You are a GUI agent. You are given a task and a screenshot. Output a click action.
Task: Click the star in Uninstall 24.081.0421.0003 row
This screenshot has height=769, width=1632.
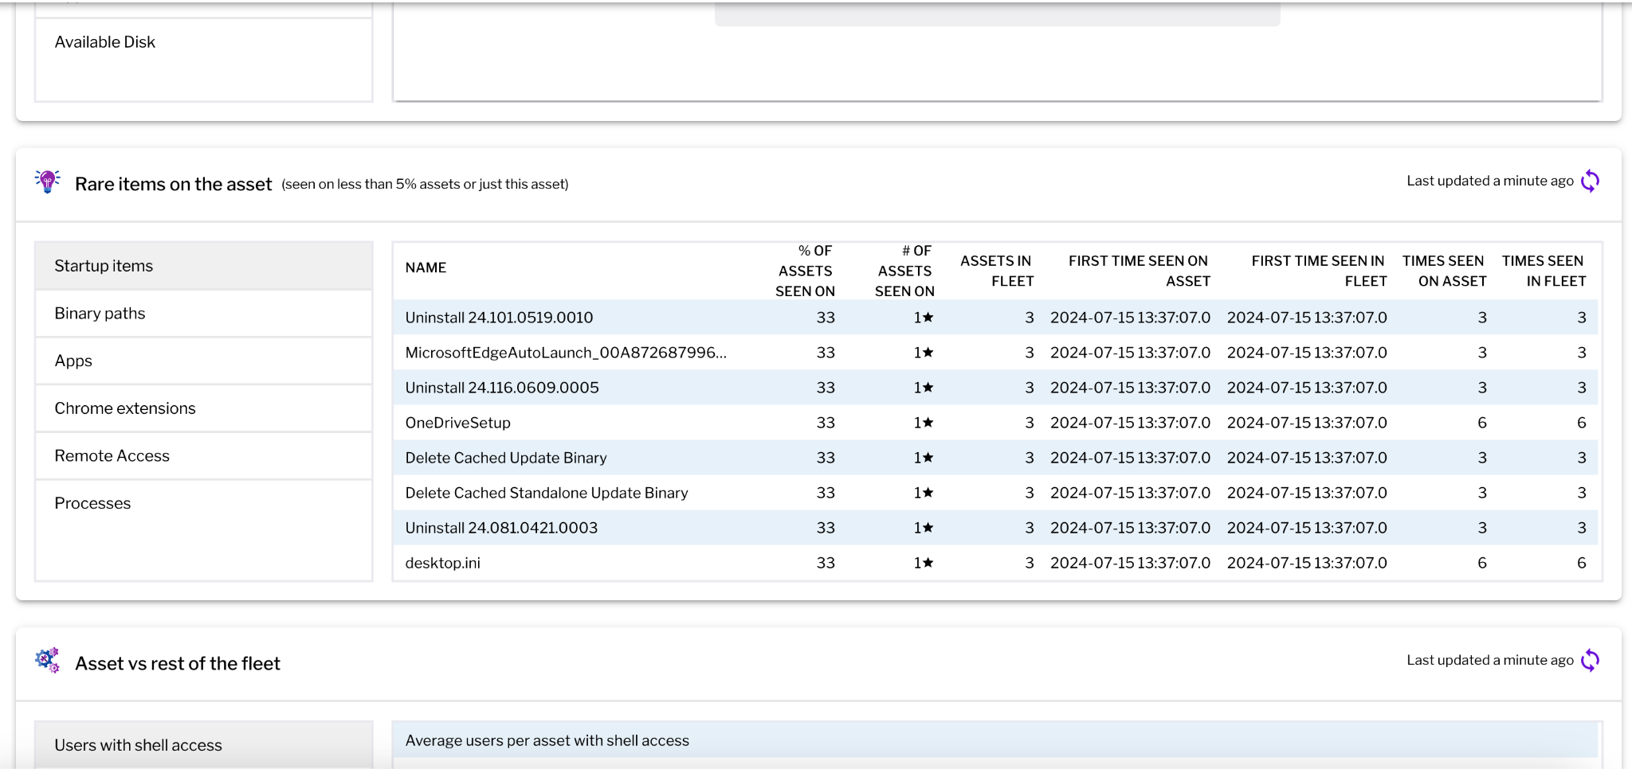tap(928, 527)
